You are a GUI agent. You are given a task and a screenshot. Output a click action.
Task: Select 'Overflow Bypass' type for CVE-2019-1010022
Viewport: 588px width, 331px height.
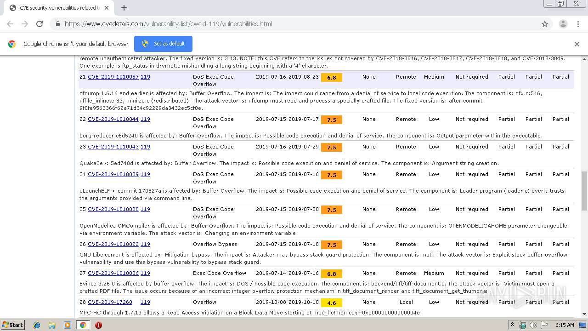coord(215,244)
